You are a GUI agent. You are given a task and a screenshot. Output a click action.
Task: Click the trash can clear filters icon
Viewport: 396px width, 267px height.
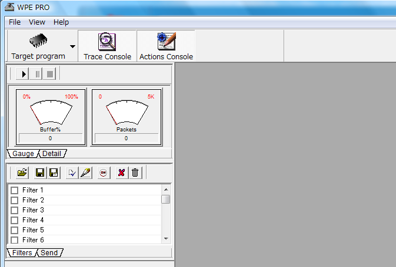(135, 173)
